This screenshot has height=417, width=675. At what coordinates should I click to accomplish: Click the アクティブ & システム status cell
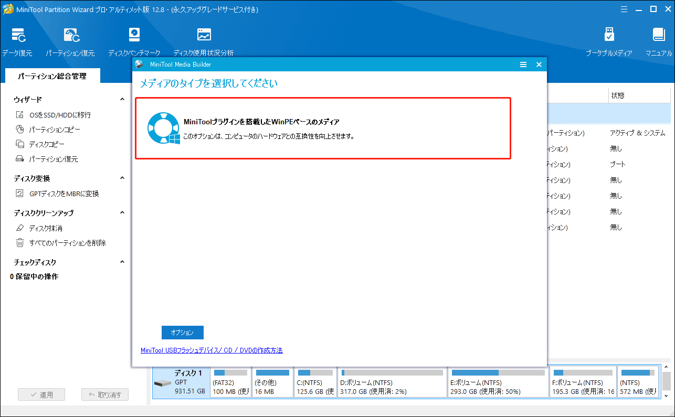pos(637,133)
